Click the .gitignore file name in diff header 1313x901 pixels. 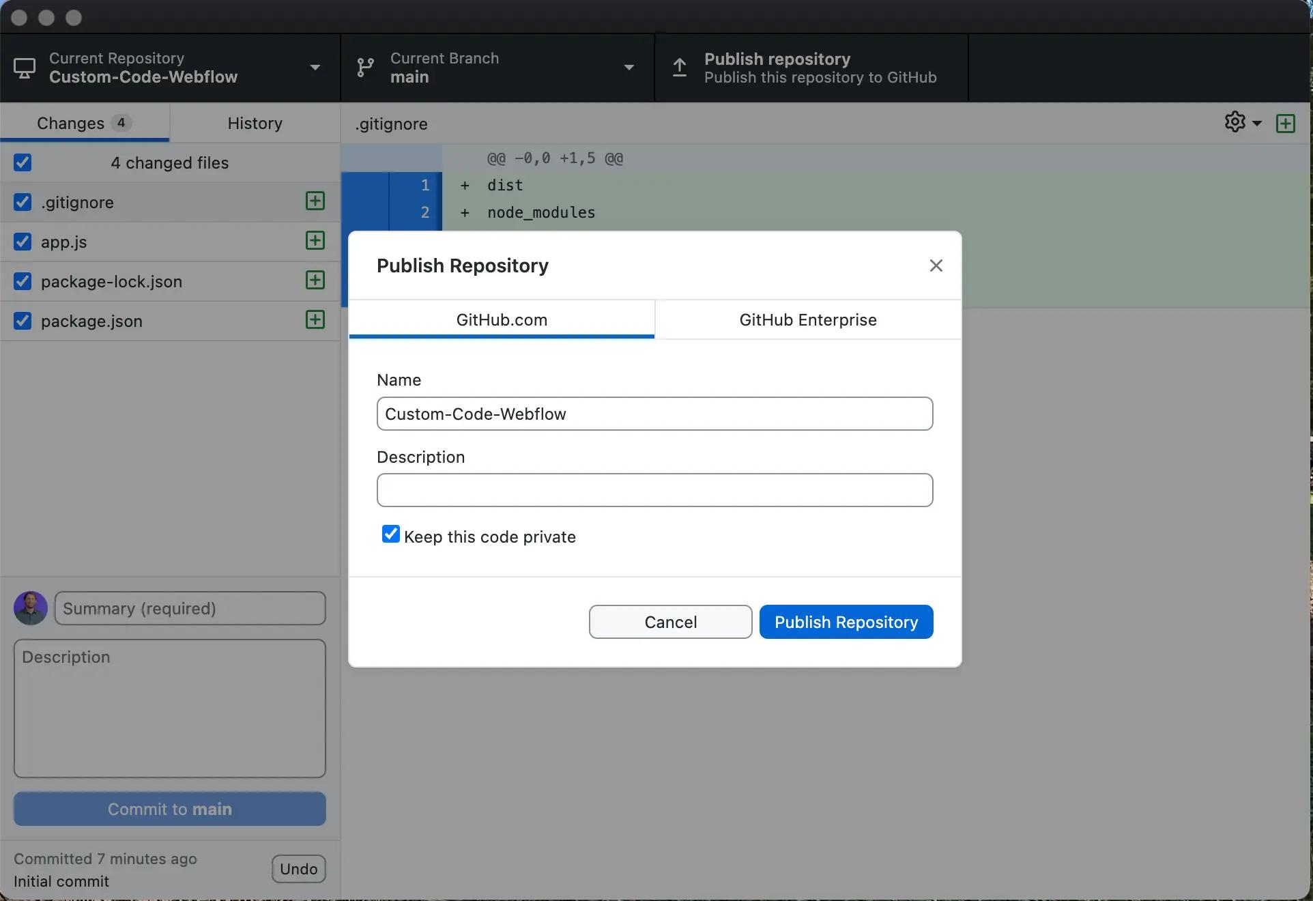point(391,124)
